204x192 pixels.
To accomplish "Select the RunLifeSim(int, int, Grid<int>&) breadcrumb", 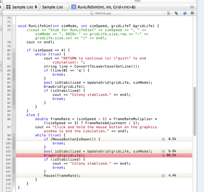I will pyautogui.click(x=106, y=7).
